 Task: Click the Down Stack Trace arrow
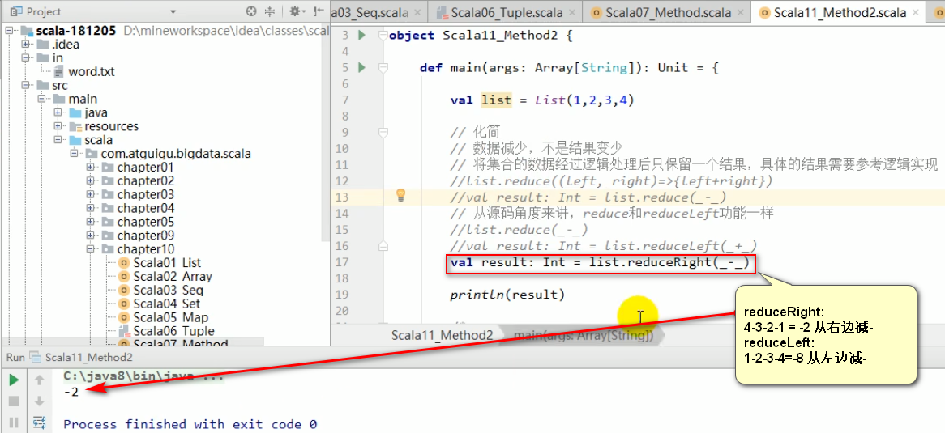pyautogui.click(x=40, y=401)
